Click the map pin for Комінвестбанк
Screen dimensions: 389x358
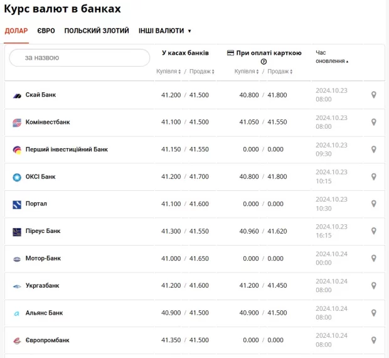coord(373,122)
